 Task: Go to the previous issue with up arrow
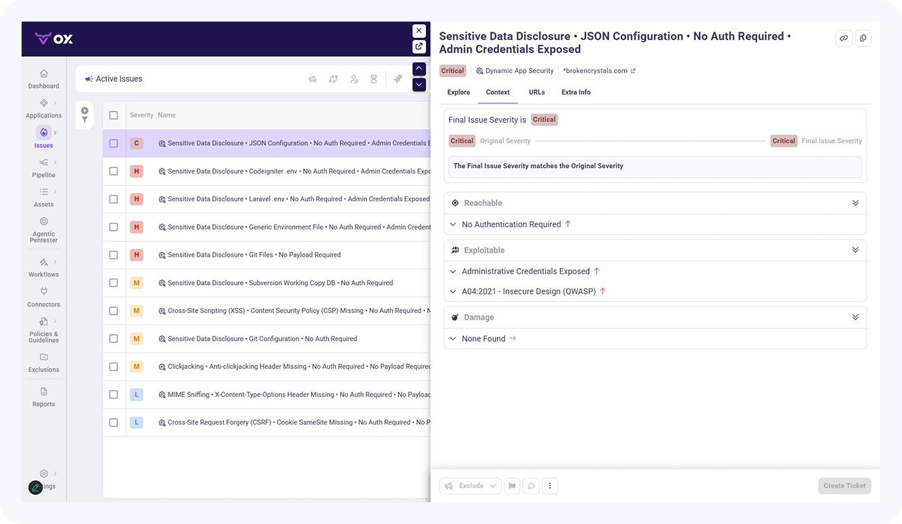click(x=419, y=69)
